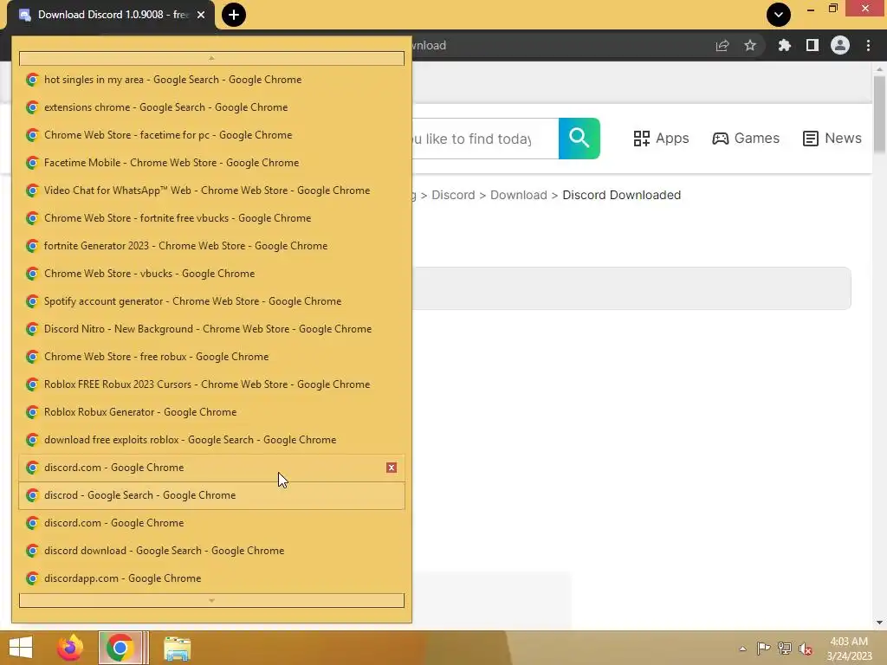Select 'extensions chrome - Google Search' window
The image size is (887, 665).
pyautogui.click(x=211, y=107)
